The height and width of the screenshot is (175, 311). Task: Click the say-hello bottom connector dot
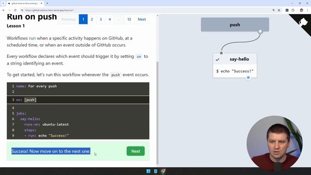(x=248, y=78)
